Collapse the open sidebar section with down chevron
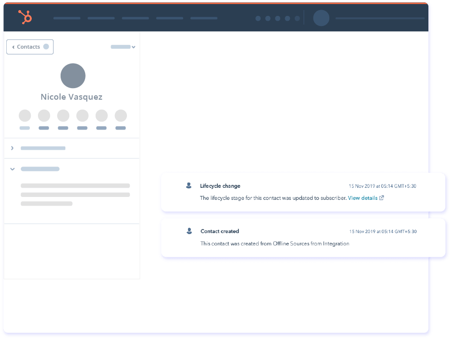 click(13, 169)
